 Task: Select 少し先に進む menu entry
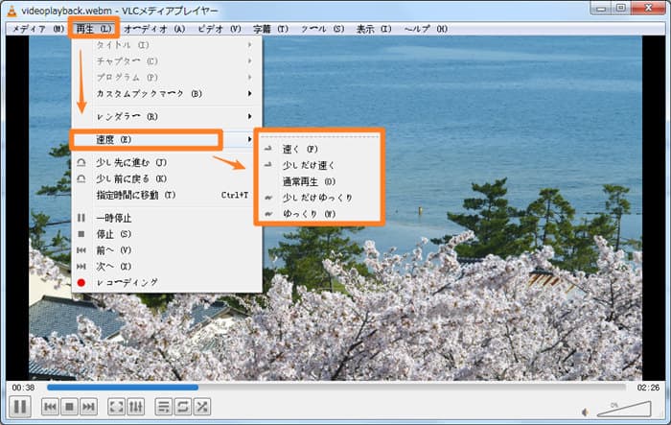click(167, 162)
